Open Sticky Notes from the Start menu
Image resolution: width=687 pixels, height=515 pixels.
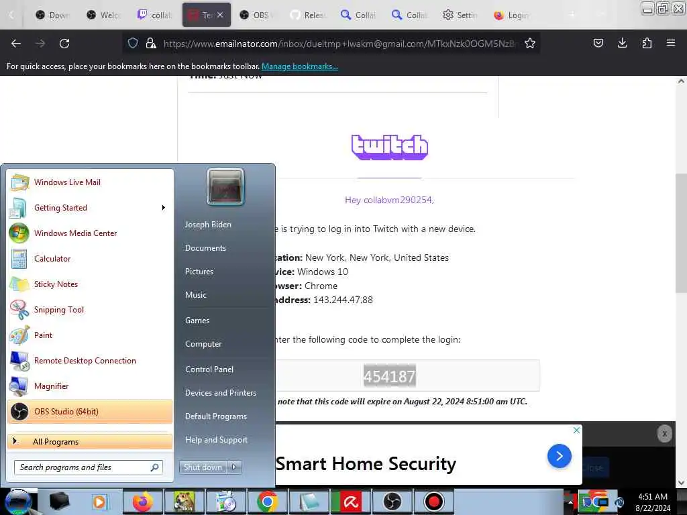tap(90, 284)
